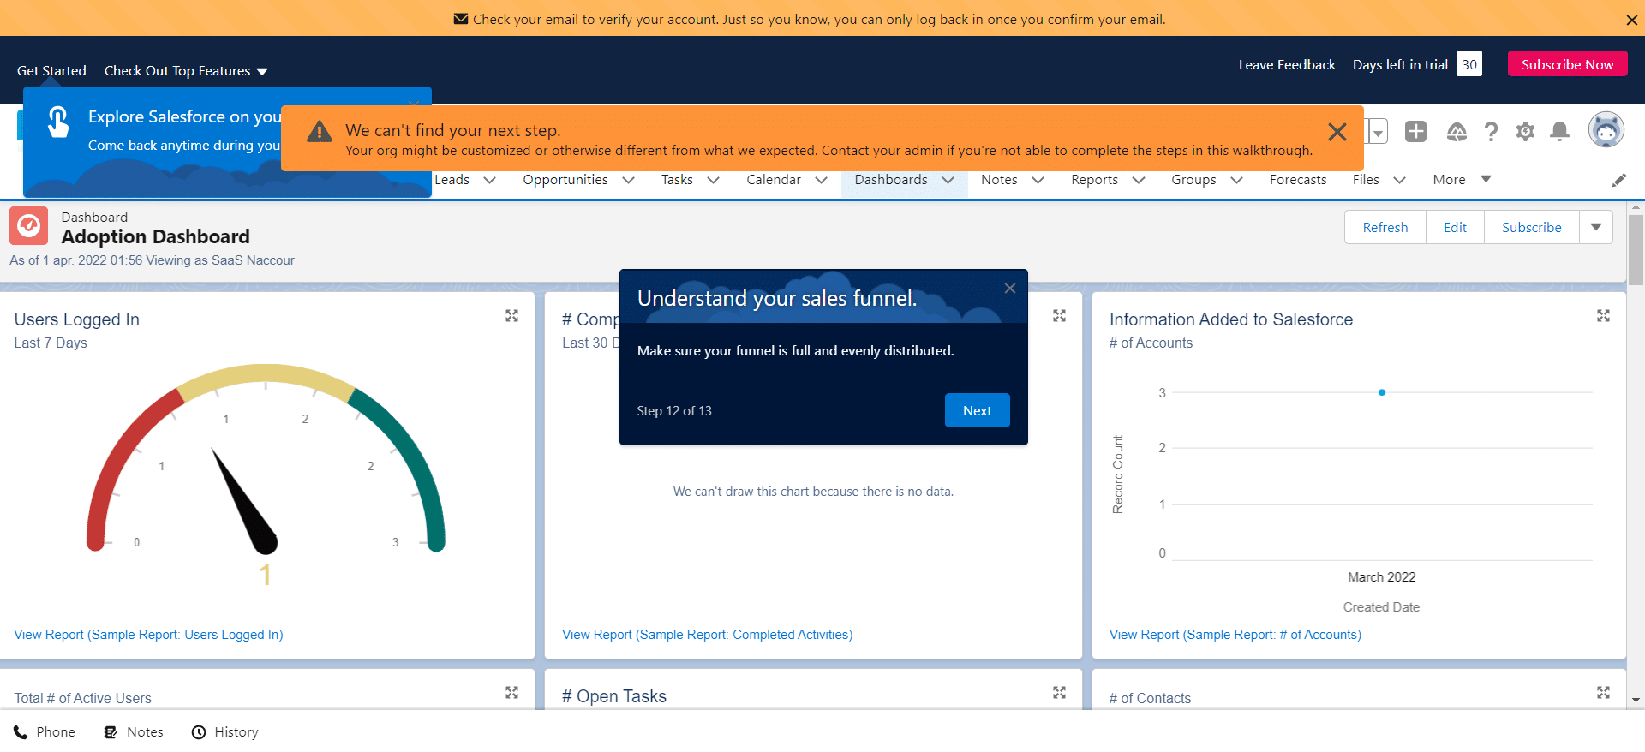Click the Users Logged In gauge needle
1645x752 pixels.
pos(244,500)
